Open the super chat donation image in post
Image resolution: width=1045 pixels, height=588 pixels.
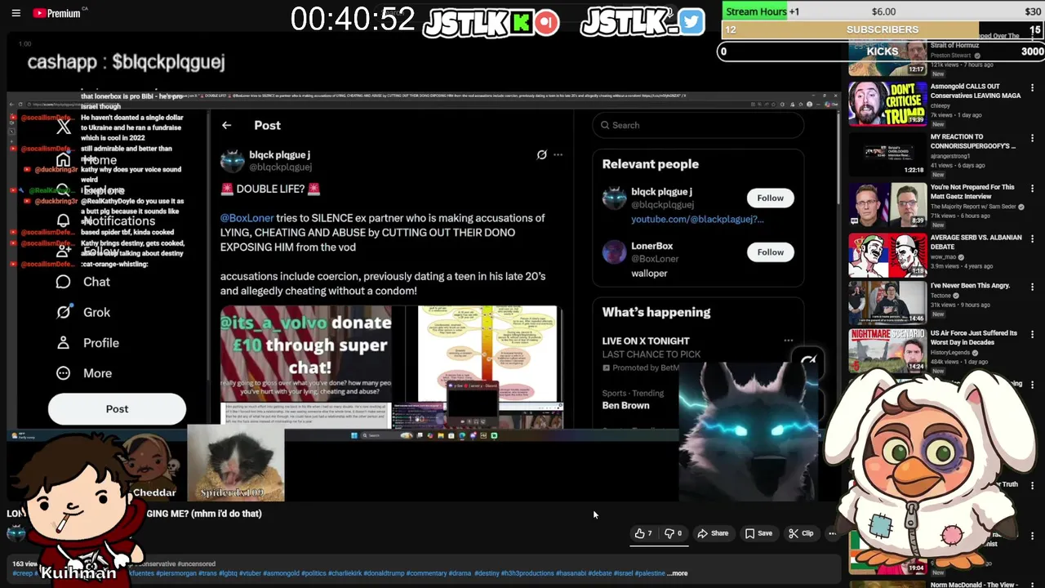306,354
